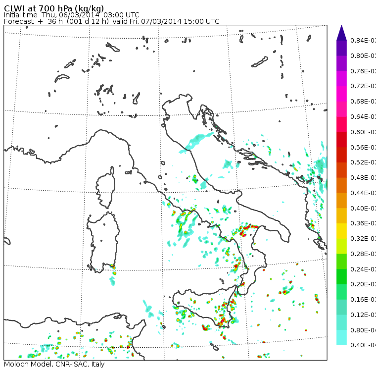Select the 'Initial time Thu, 06/03/2014 03:00 UTC' line

(71, 15)
